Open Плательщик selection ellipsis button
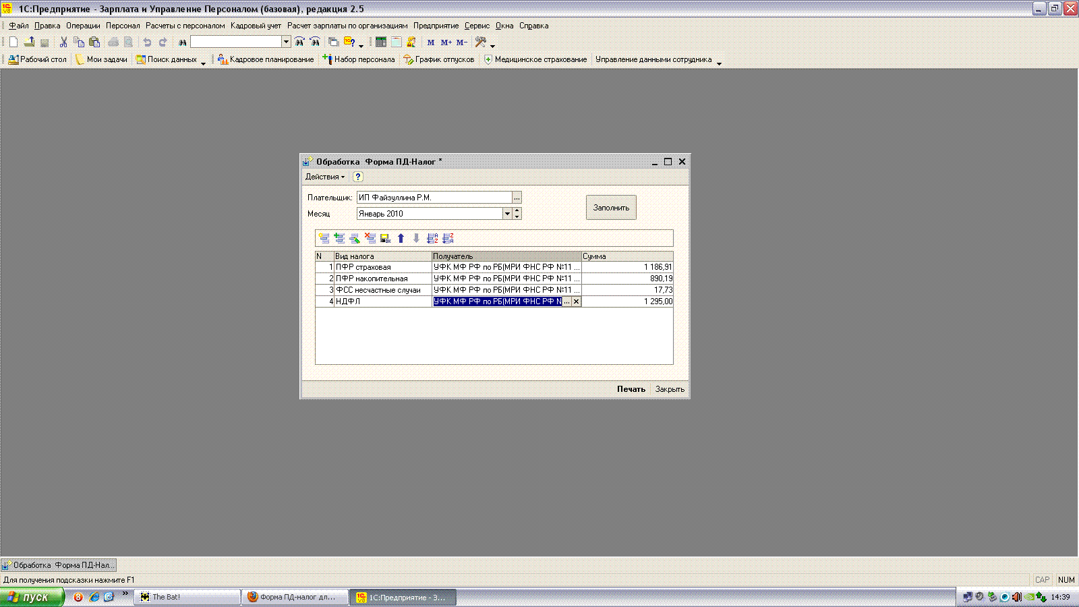Image resolution: width=1079 pixels, height=607 pixels. 517,198
